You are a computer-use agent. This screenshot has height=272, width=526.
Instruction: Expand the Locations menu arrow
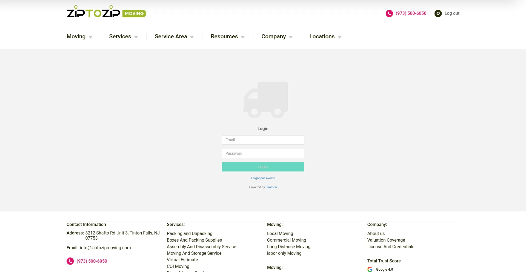pyautogui.click(x=340, y=37)
